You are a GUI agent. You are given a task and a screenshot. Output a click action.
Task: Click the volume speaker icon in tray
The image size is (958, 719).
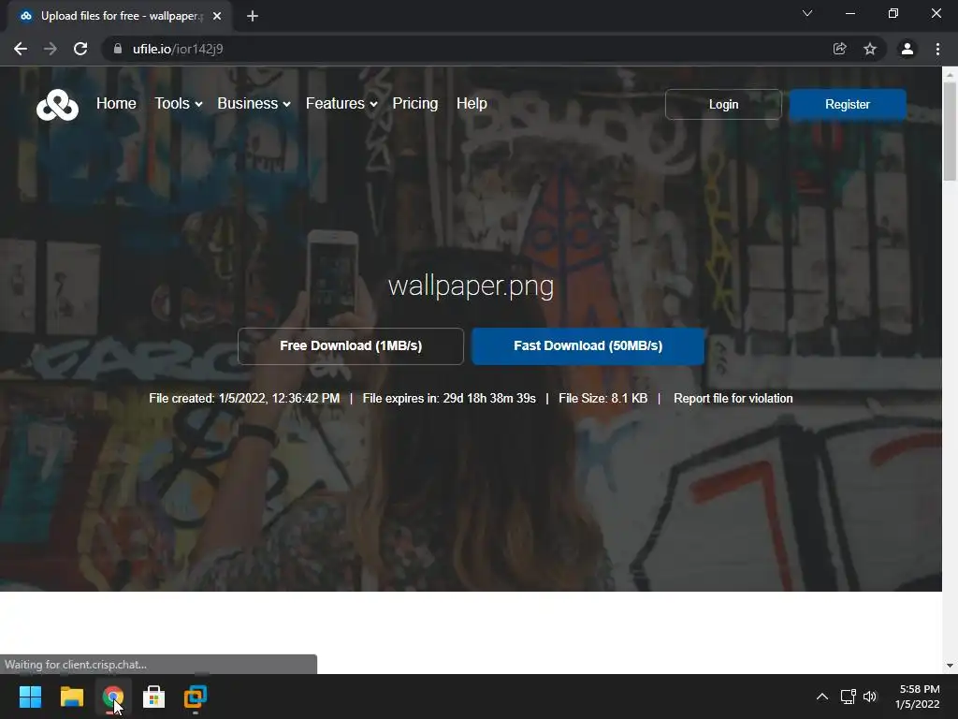pos(870,697)
